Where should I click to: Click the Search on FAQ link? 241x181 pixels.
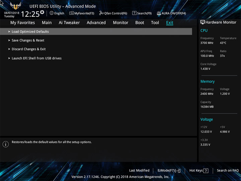point(228,170)
